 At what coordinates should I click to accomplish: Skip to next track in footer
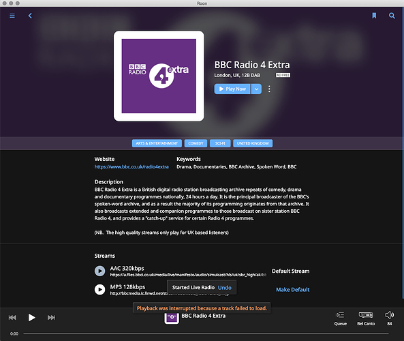coord(51,317)
